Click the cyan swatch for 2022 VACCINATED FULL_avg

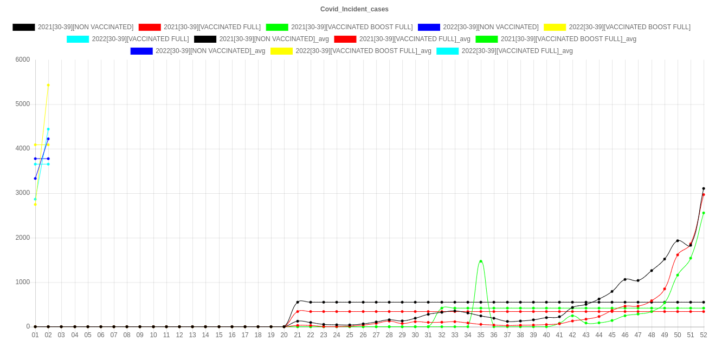447,51
